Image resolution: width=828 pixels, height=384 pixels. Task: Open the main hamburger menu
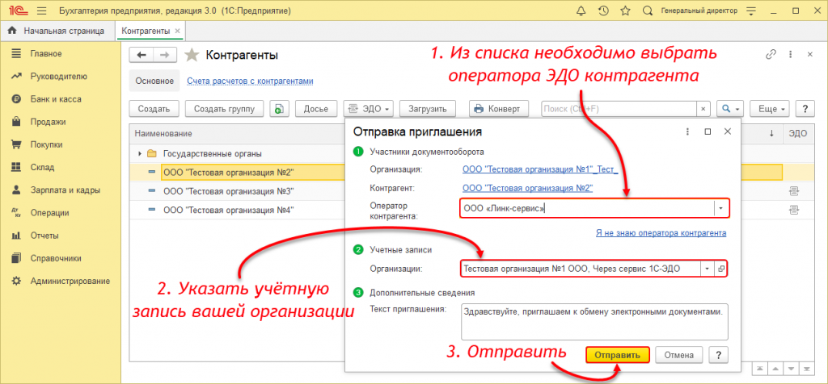pos(42,11)
